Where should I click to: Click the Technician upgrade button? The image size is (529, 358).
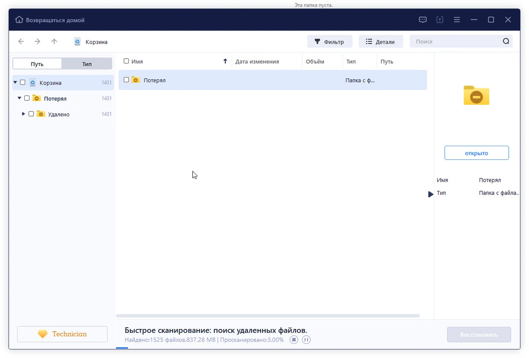tap(62, 334)
